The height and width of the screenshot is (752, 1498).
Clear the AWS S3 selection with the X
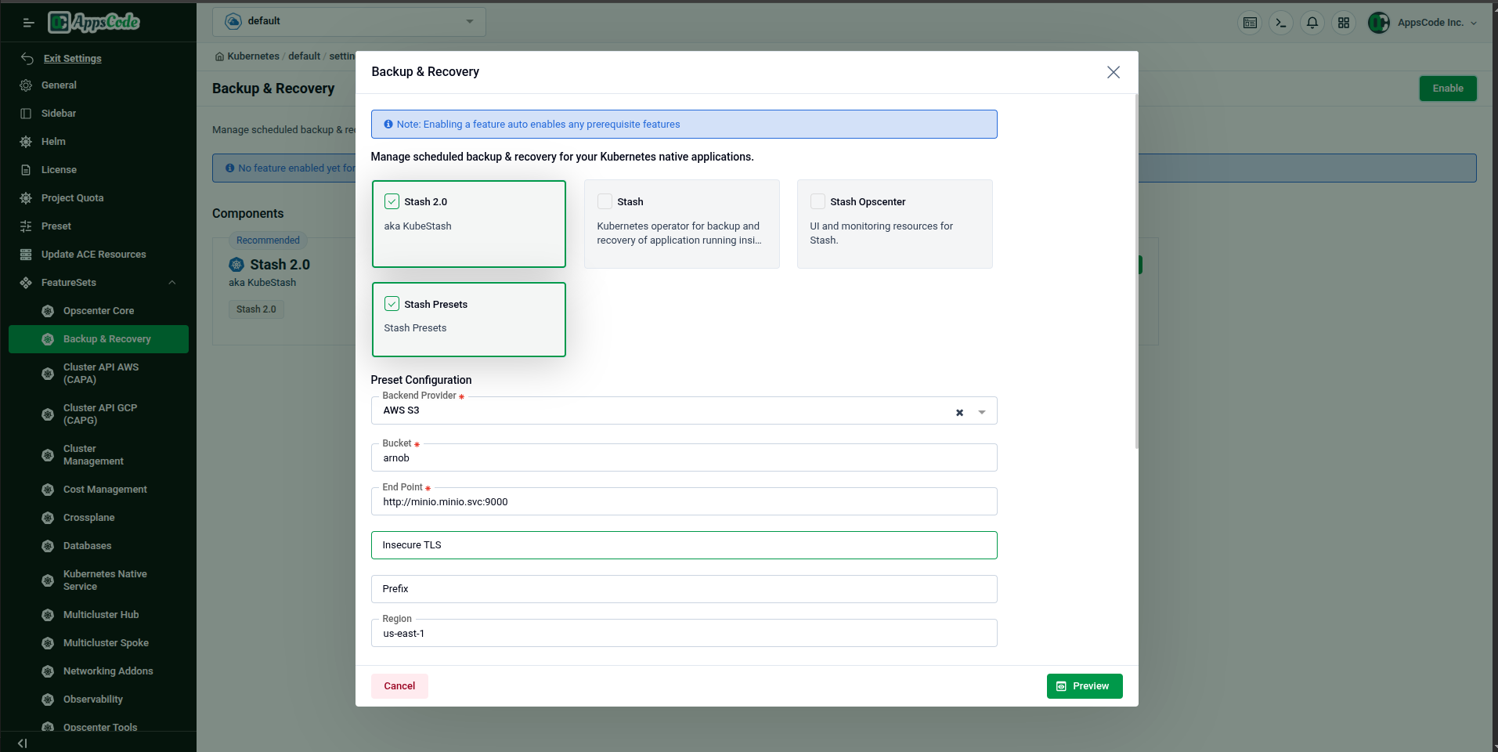[959, 411]
